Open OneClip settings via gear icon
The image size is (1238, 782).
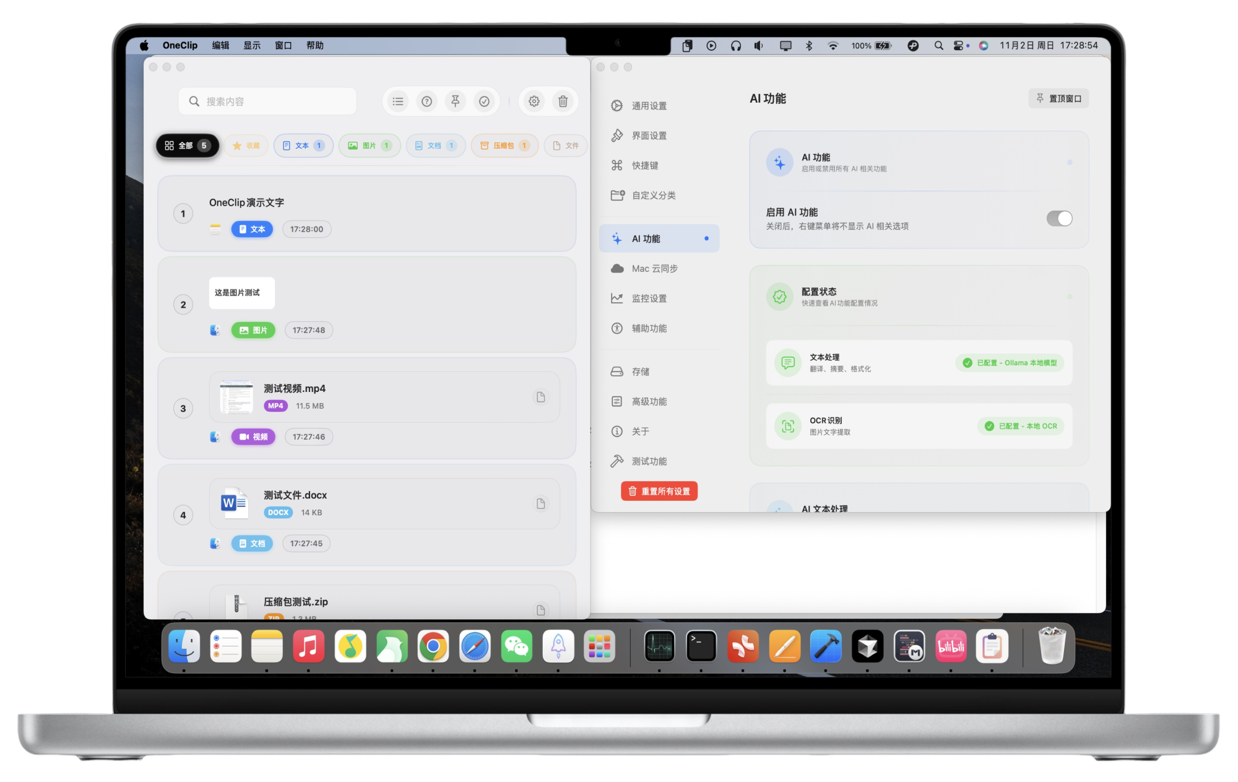pyautogui.click(x=534, y=101)
